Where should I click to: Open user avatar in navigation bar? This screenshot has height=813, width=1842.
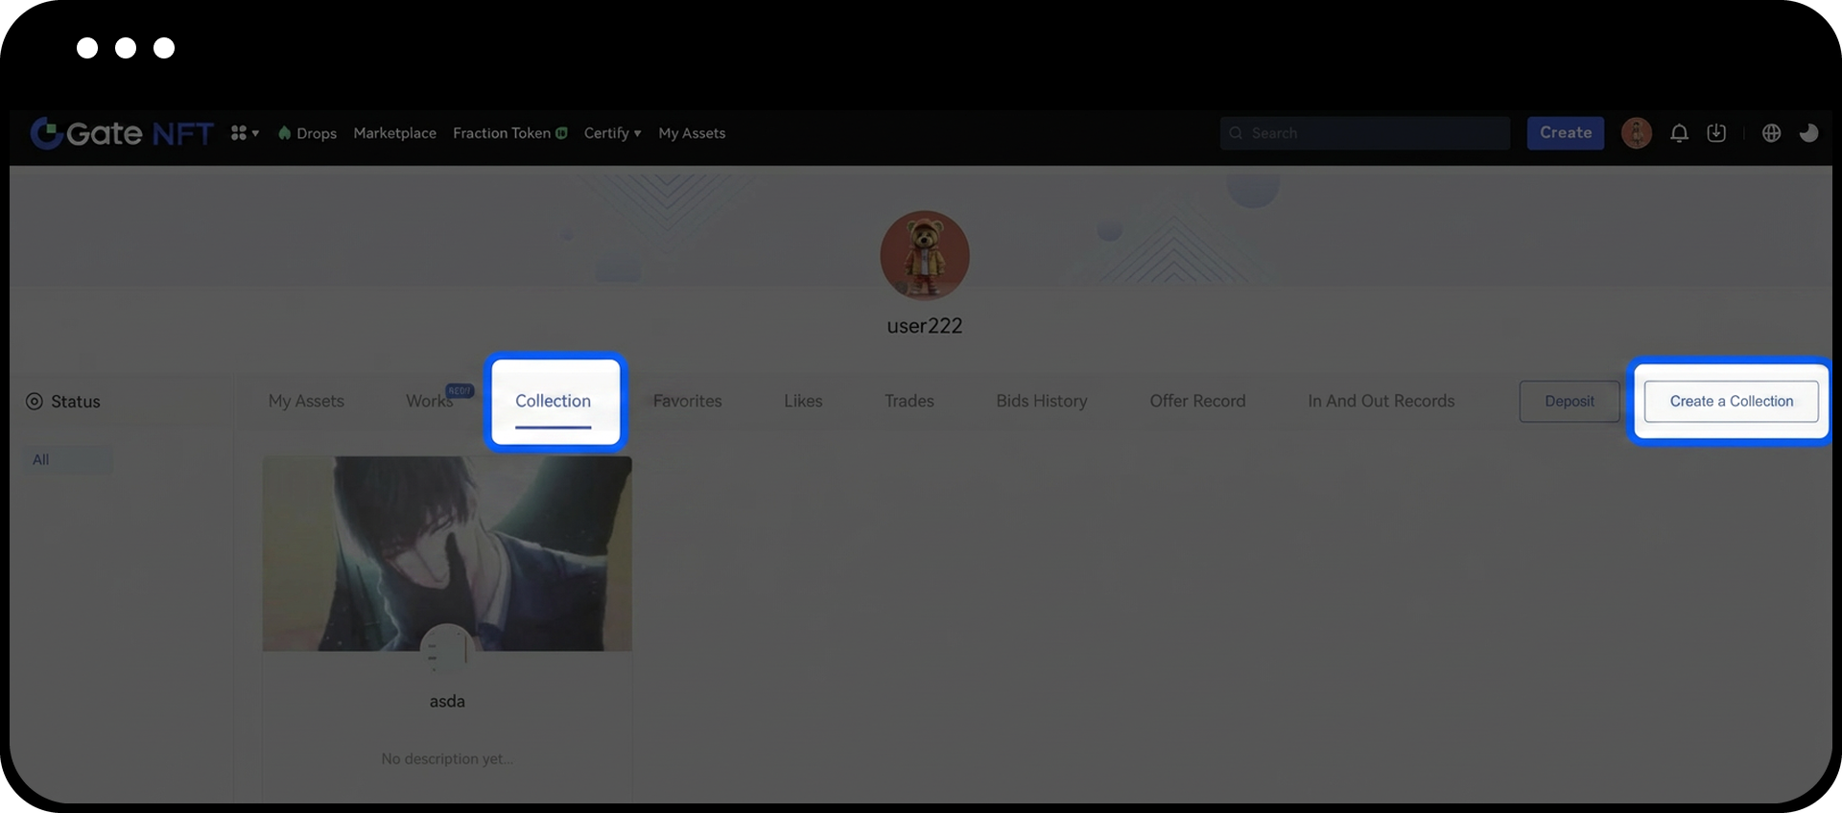click(x=1636, y=133)
